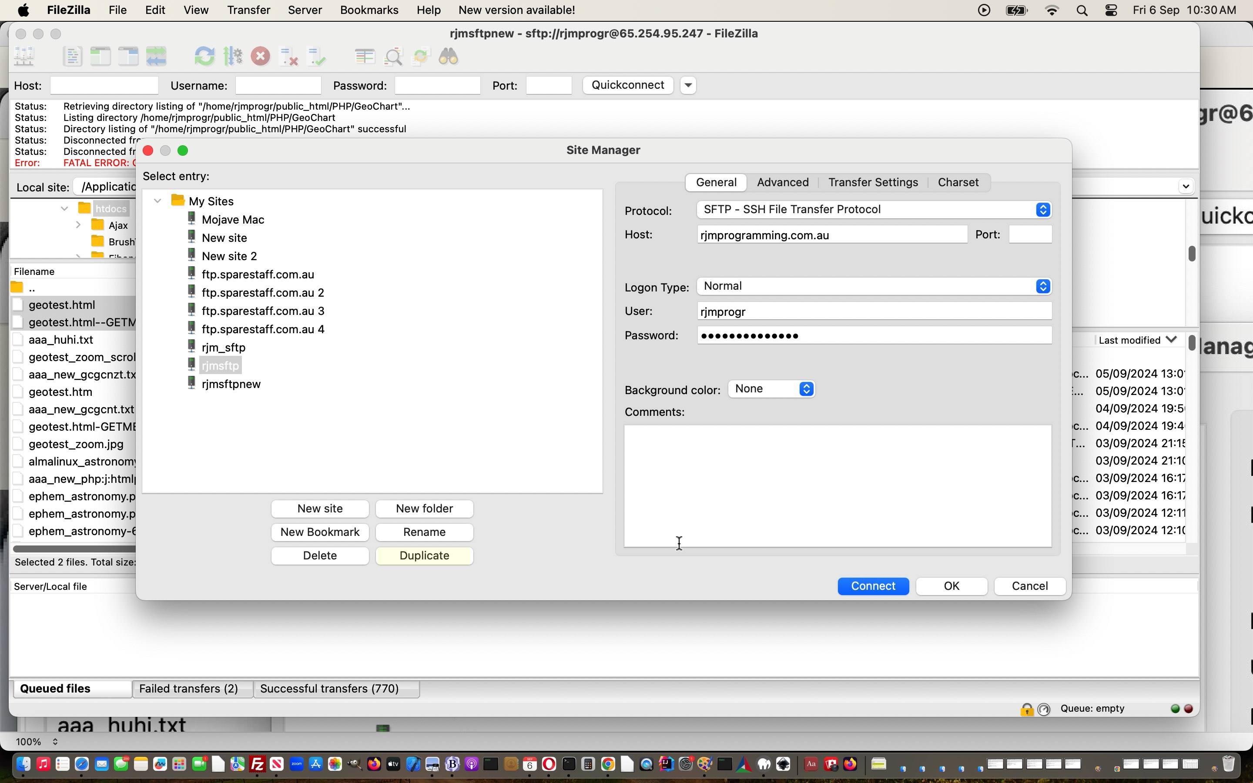This screenshot has height=783, width=1253.
Task: Select the rjmsftpnew site entry
Action: tap(231, 384)
